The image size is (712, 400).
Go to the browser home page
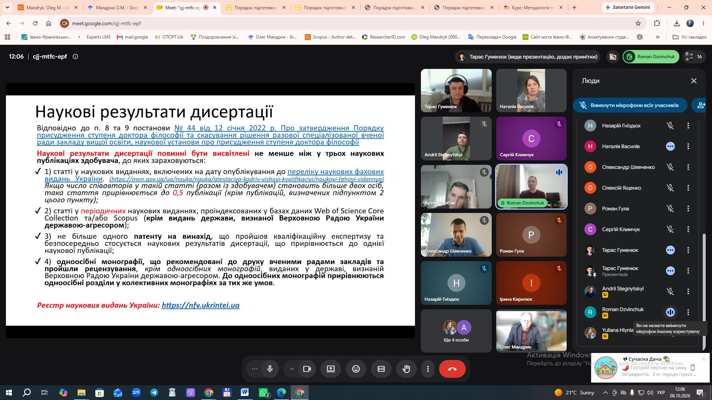point(49,23)
